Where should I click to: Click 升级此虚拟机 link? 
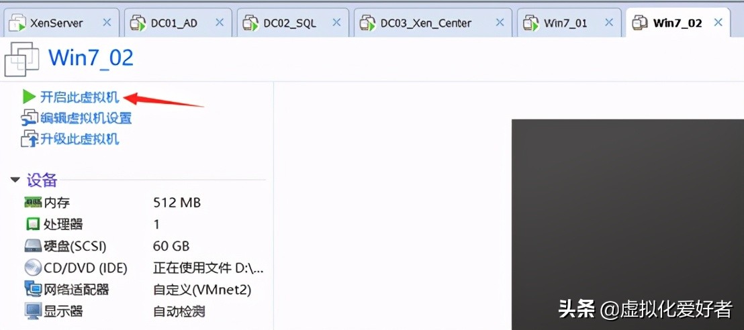[79, 139]
